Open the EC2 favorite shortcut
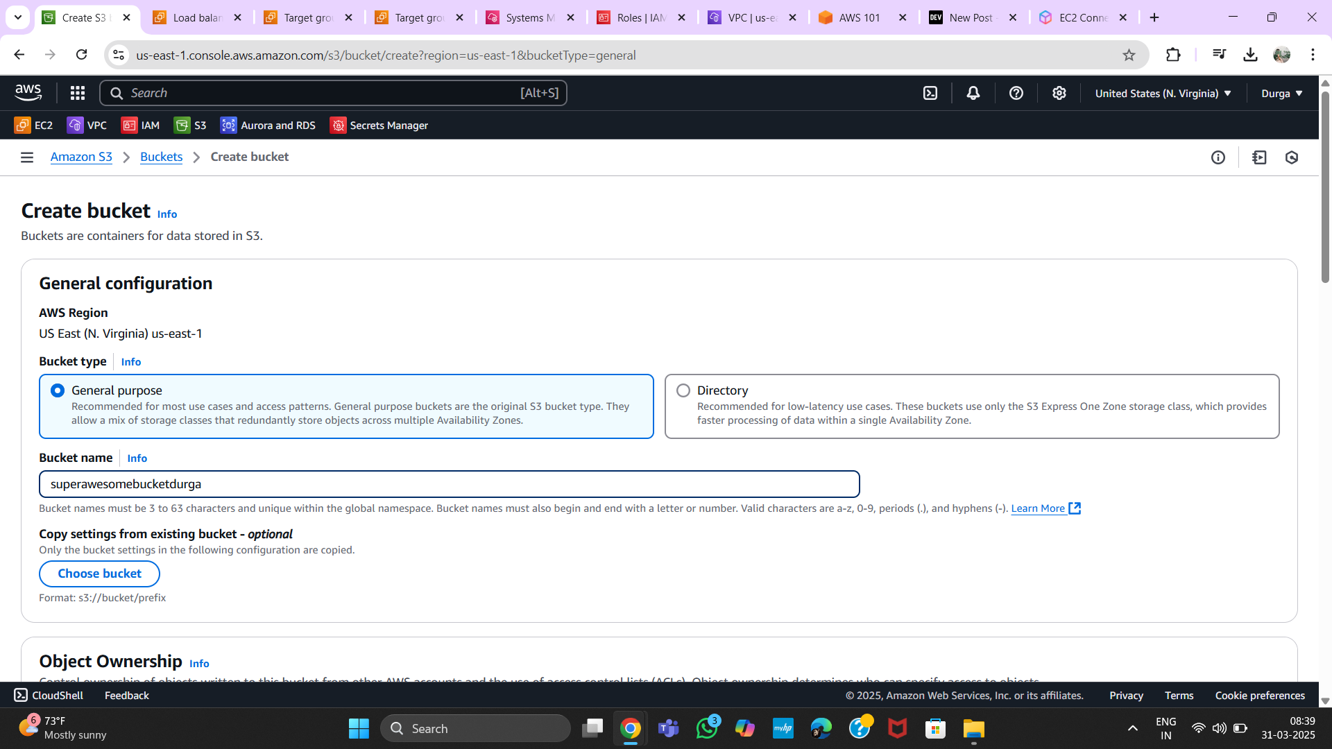The width and height of the screenshot is (1332, 749). pos(33,125)
